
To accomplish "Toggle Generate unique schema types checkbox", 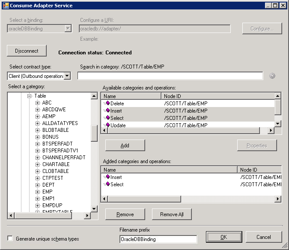I will click(x=10, y=238).
